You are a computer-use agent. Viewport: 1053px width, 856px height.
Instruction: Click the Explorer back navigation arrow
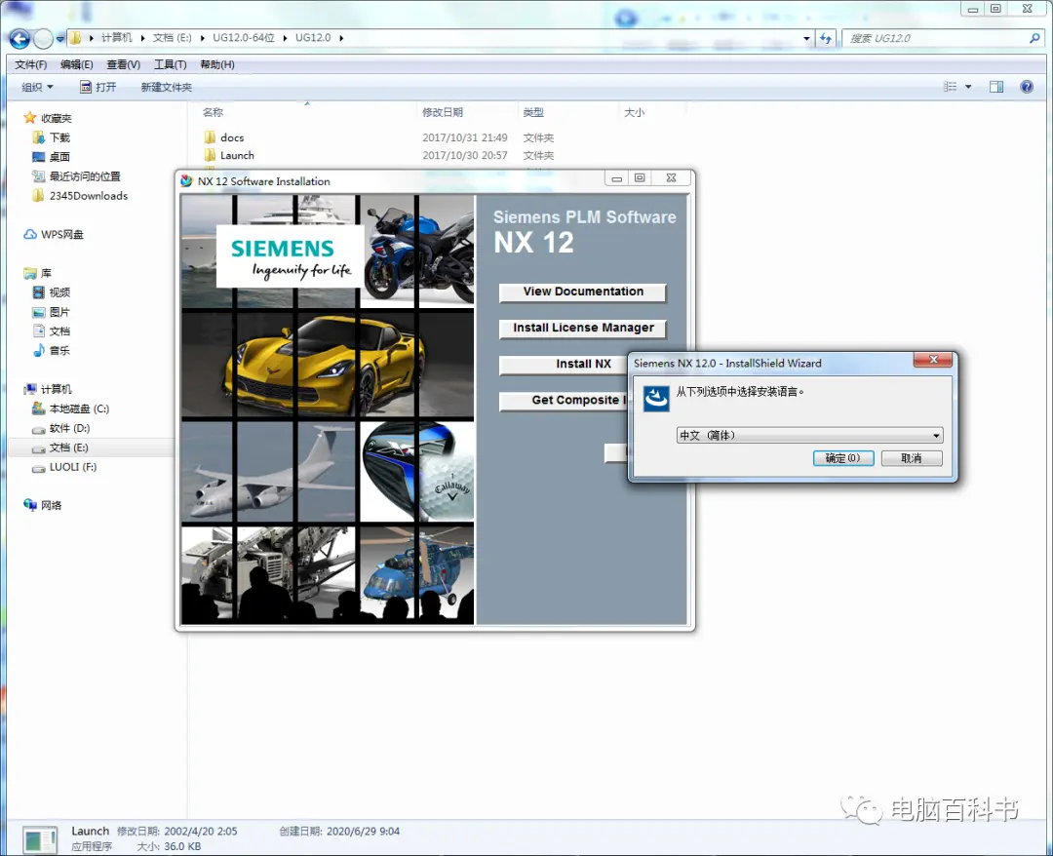point(19,39)
